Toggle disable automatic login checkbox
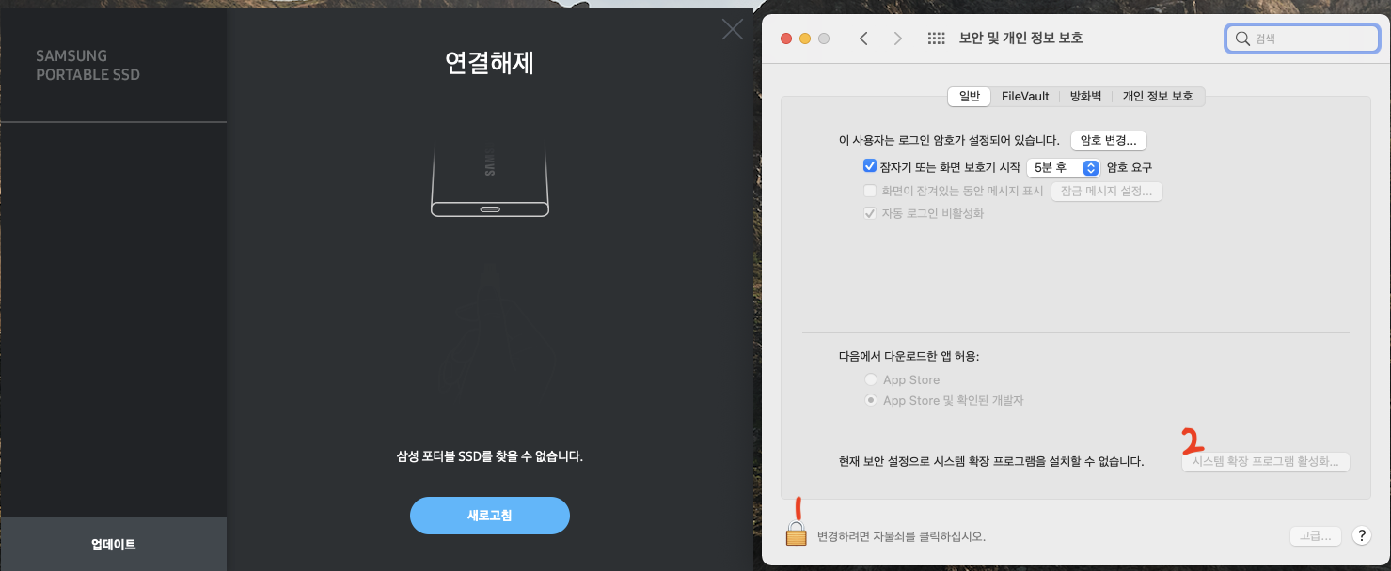Viewport: 1391px width, 571px height. (870, 213)
